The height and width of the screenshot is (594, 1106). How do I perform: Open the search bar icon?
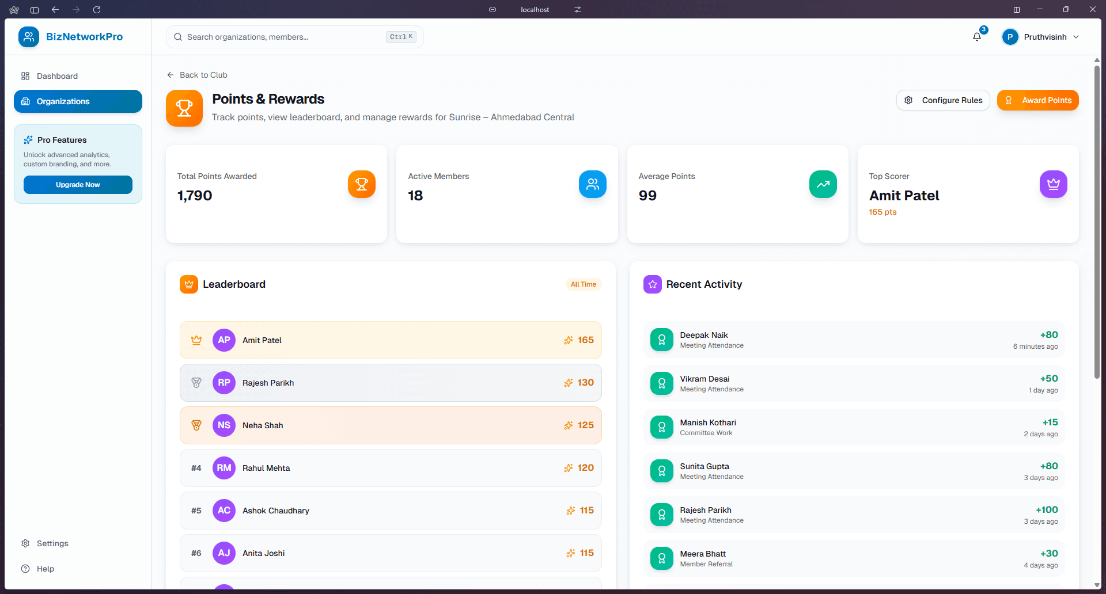pyautogui.click(x=179, y=36)
